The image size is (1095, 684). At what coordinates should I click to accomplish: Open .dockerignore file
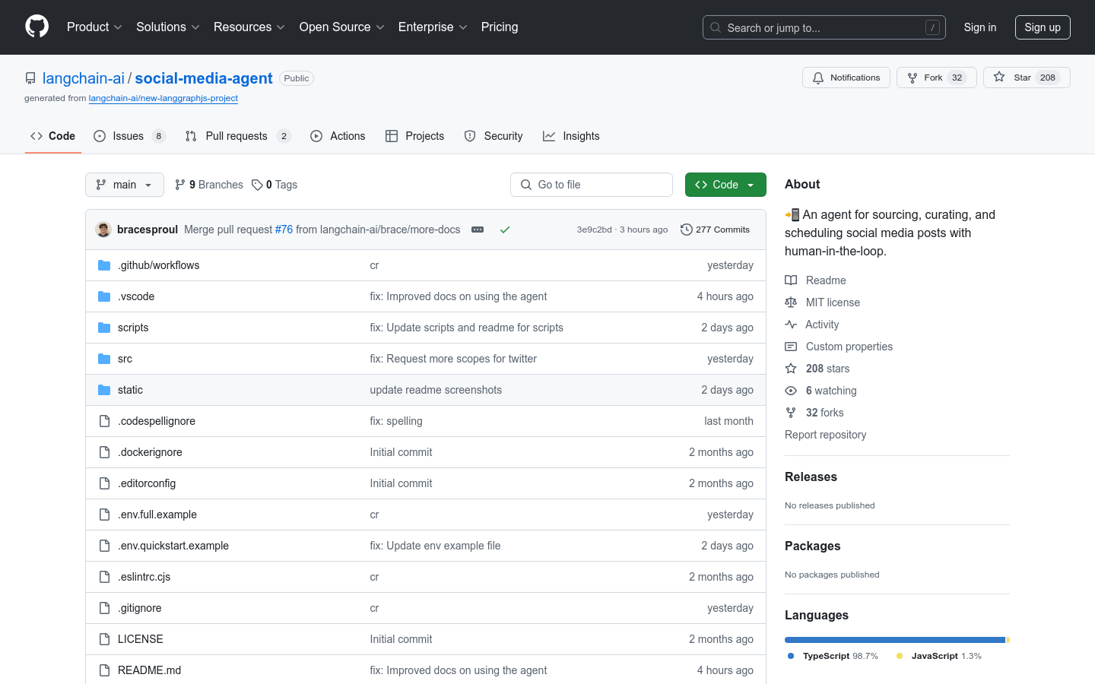150,452
